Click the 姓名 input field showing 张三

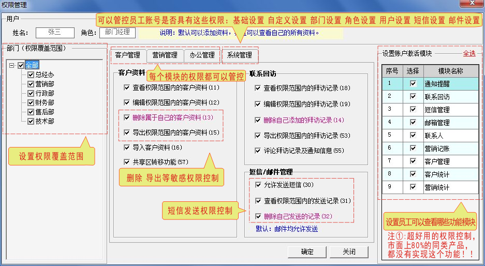(55, 33)
